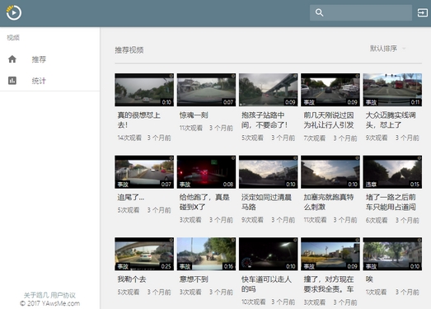Open thumbnail of 我勒个去 video
This screenshot has width=431, height=309.
pos(144,254)
